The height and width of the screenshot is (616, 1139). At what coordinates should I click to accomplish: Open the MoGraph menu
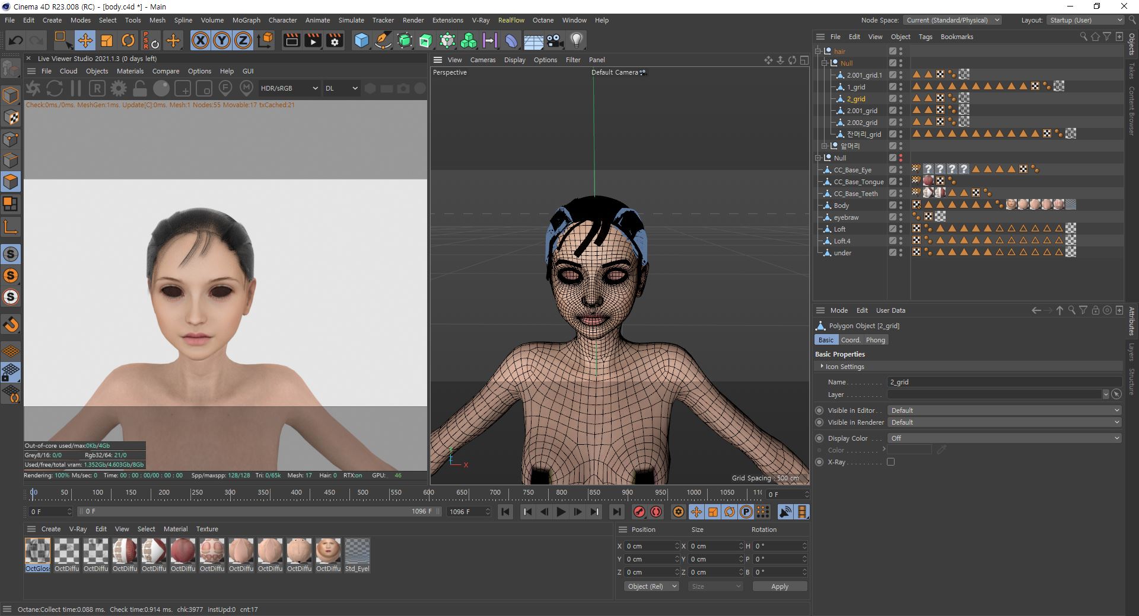click(246, 20)
